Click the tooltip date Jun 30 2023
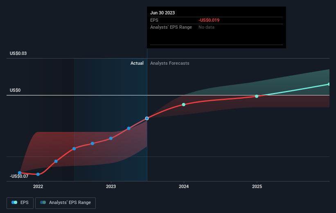This screenshot has width=336, height=213. [x=162, y=13]
